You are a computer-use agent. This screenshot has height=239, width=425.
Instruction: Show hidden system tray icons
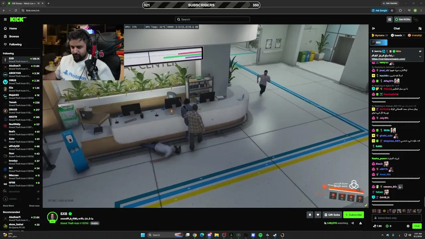tap(382, 235)
